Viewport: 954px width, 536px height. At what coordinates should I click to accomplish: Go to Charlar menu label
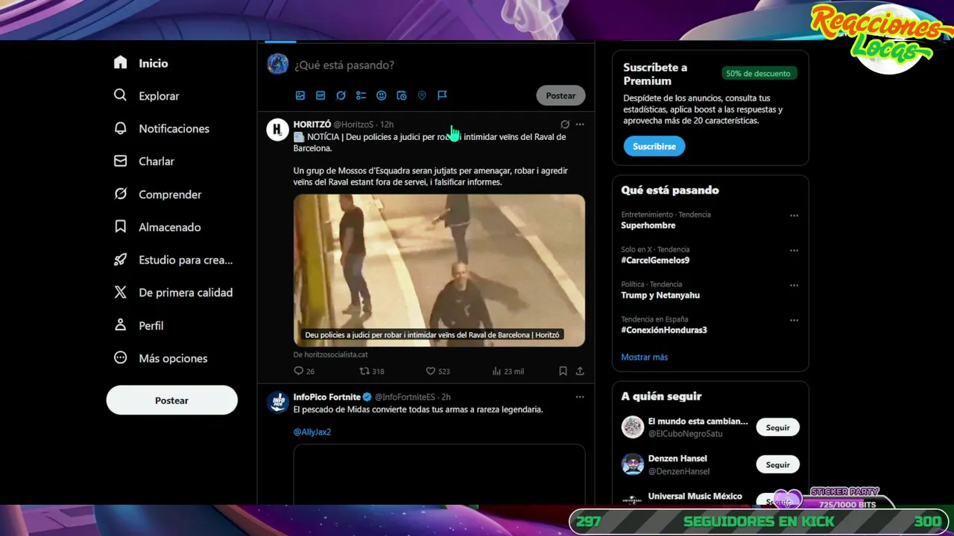157,162
